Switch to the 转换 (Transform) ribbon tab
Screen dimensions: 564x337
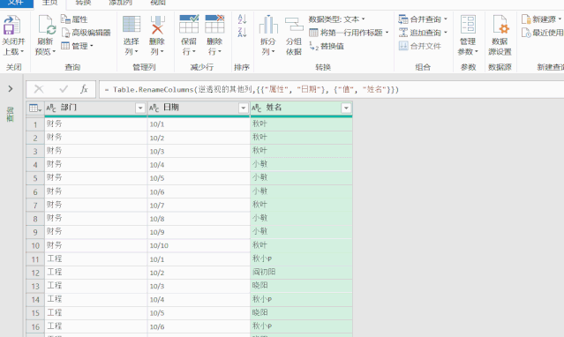(84, 3)
